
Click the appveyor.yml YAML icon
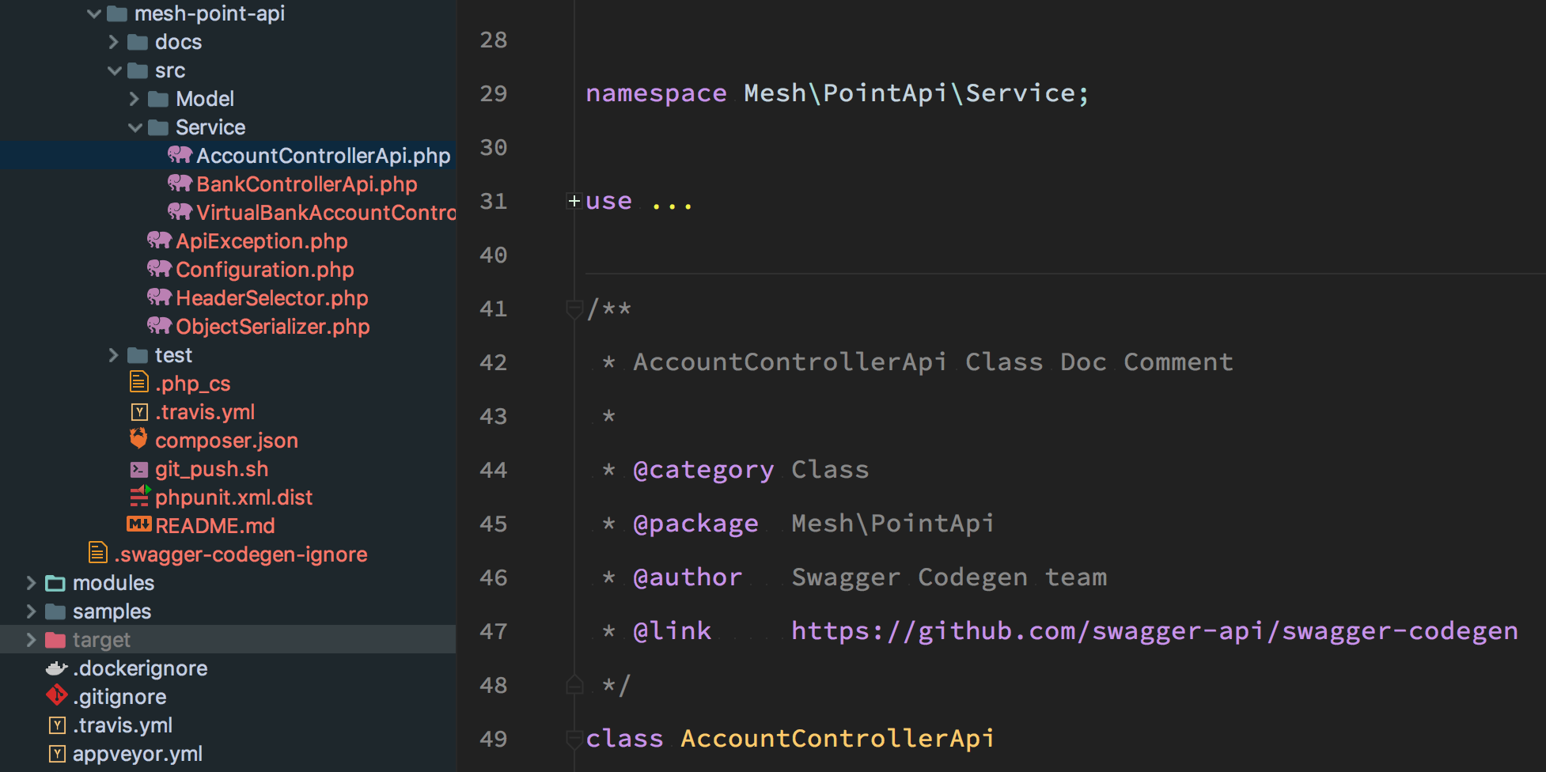tap(57, 754)
